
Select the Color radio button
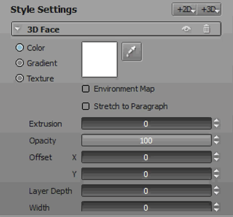click(20, 47)
